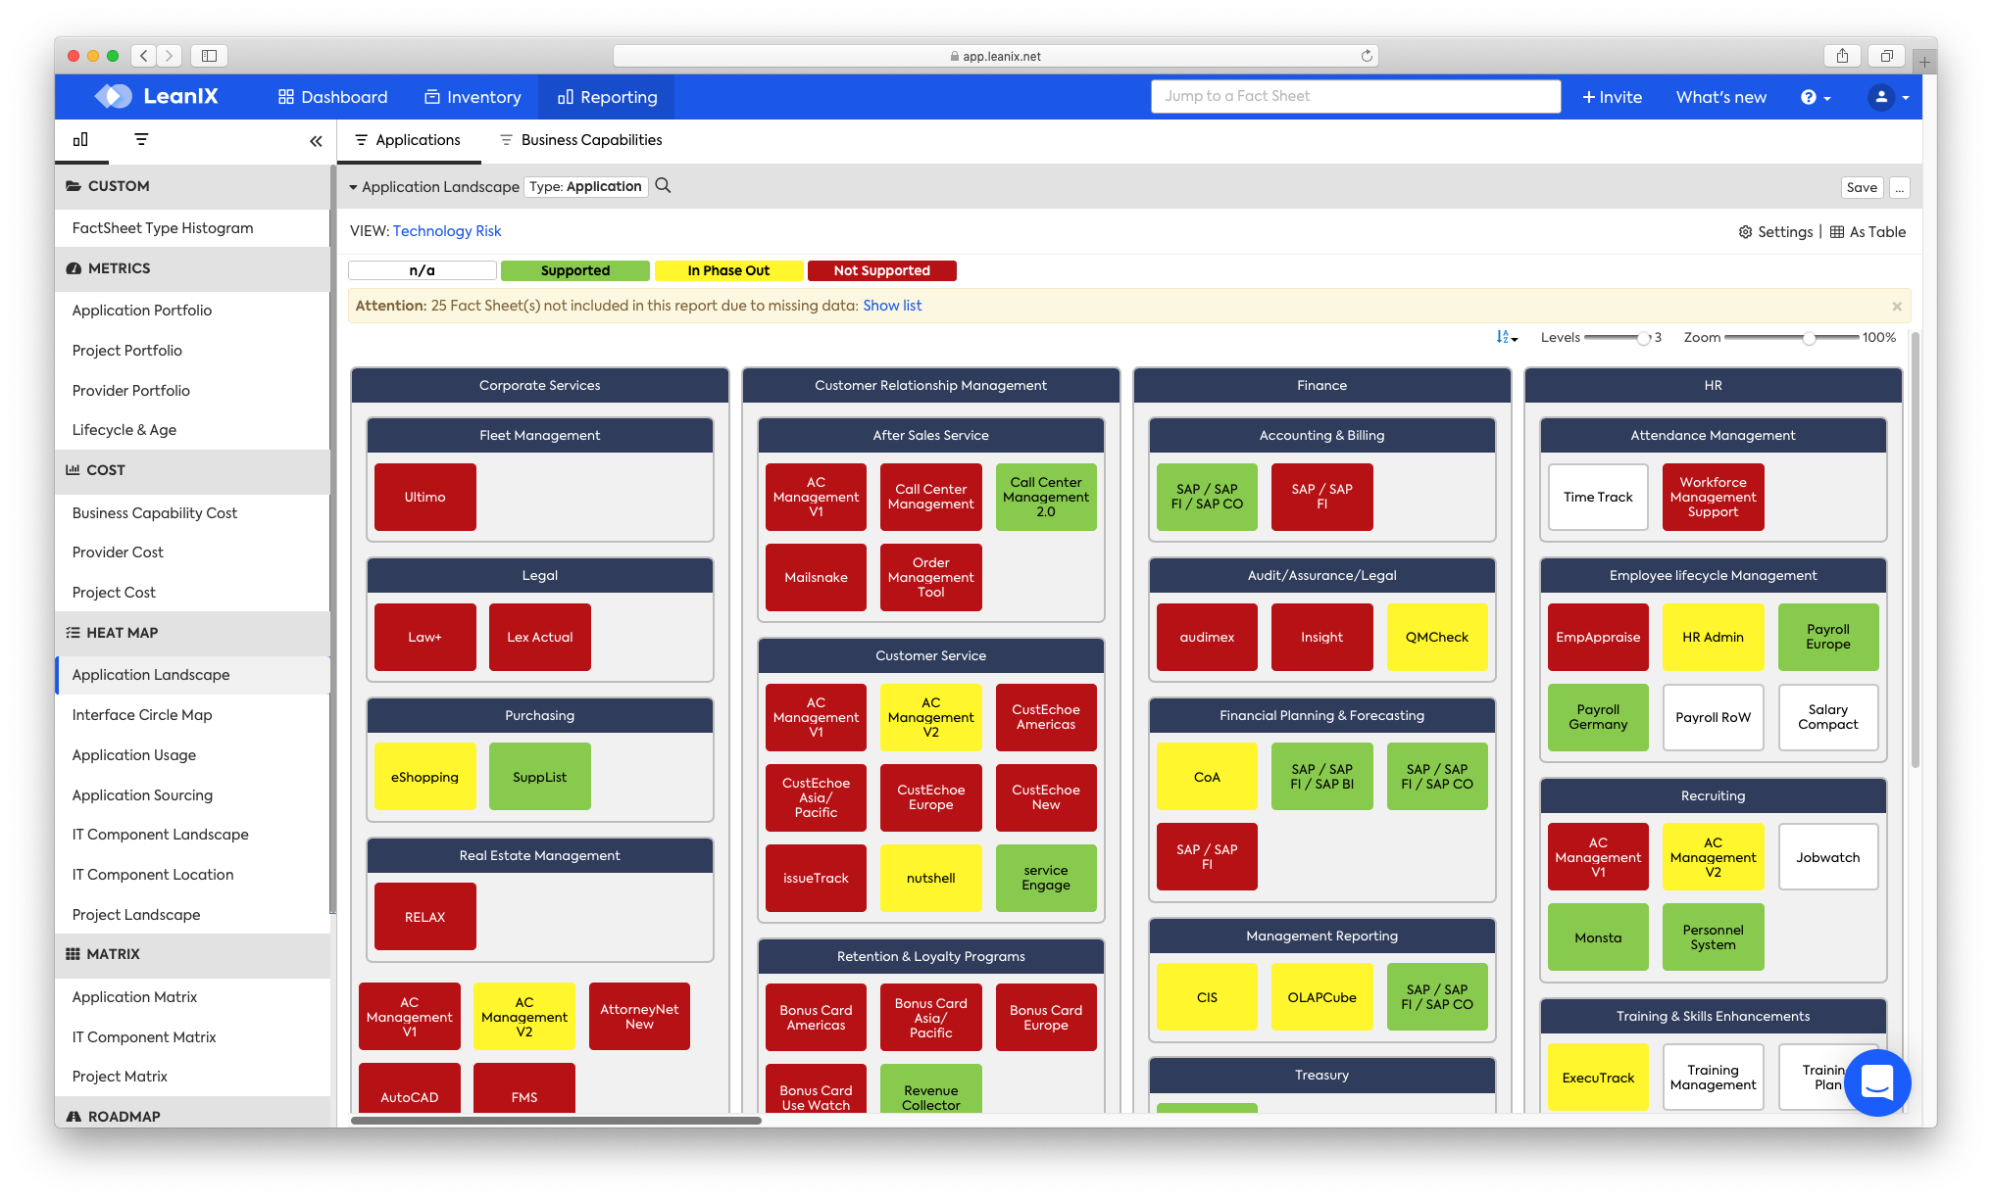Open the report search magnifier icon
The height and width of the screenshot is (1200, 1992).
point(663,185)
